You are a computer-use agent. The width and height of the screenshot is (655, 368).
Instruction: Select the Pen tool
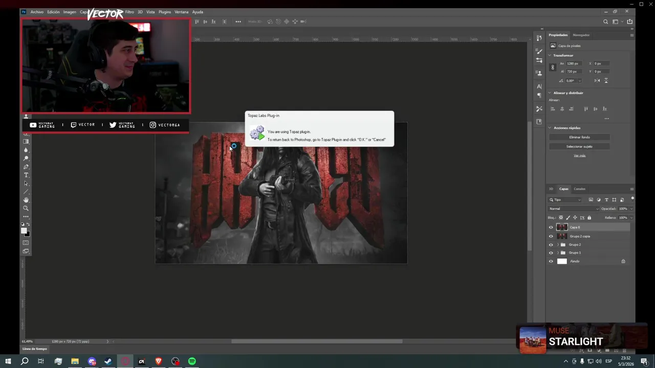point(26,167)
